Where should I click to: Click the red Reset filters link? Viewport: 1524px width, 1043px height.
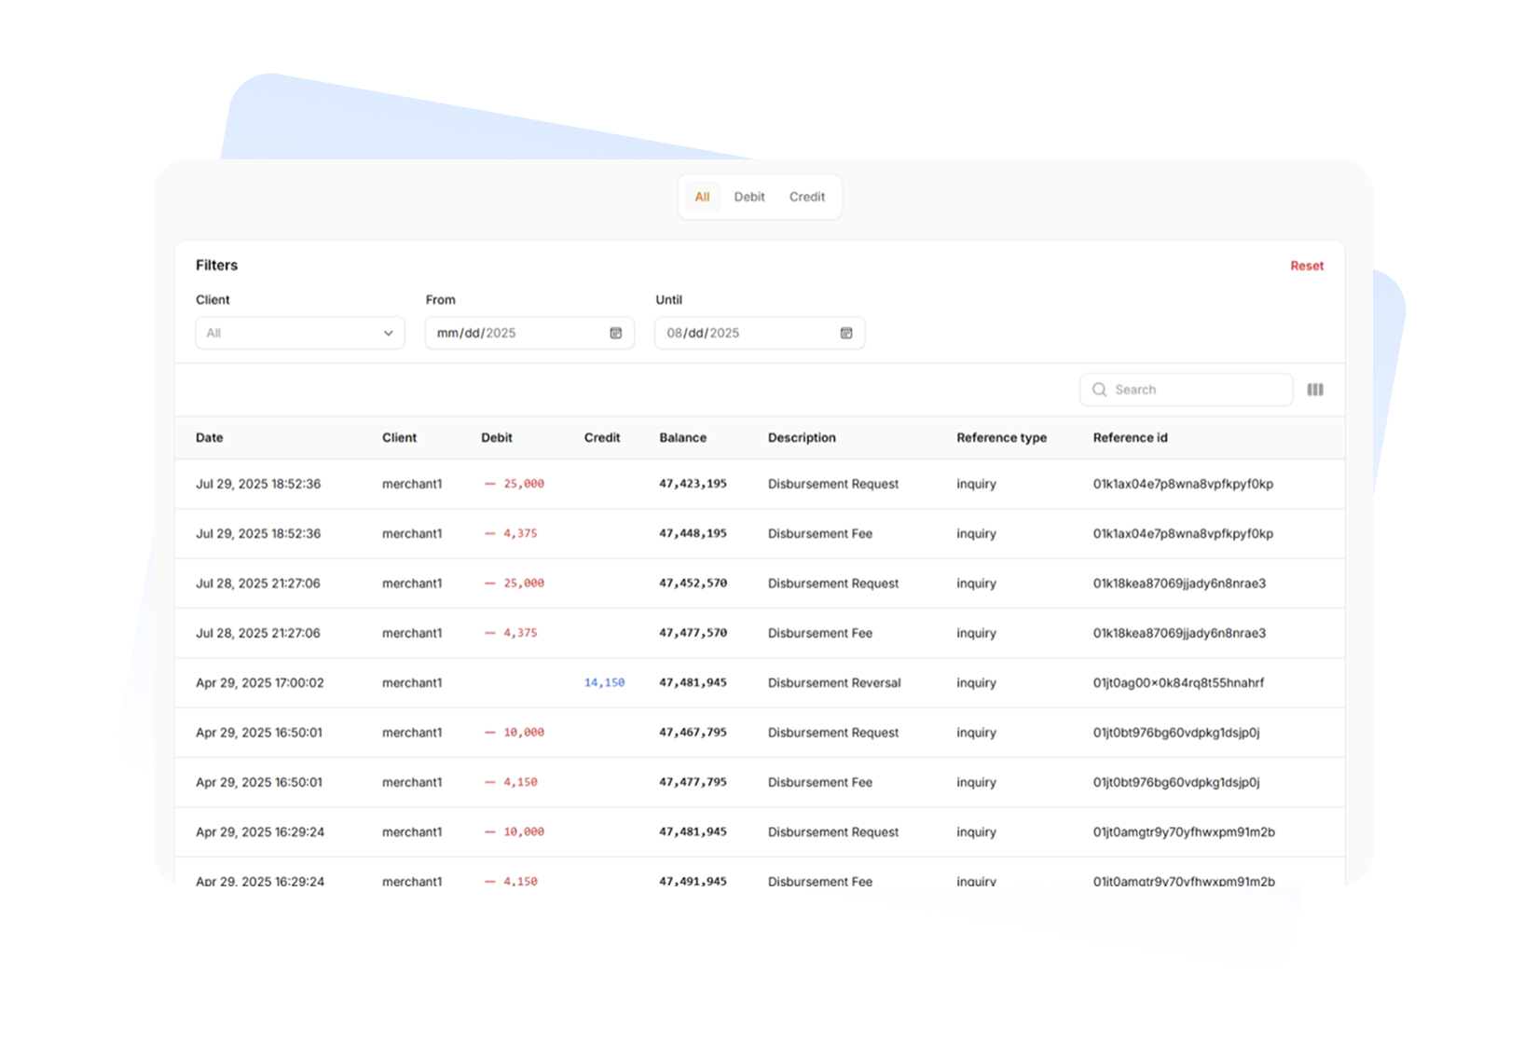click(x=1306, y=266)
